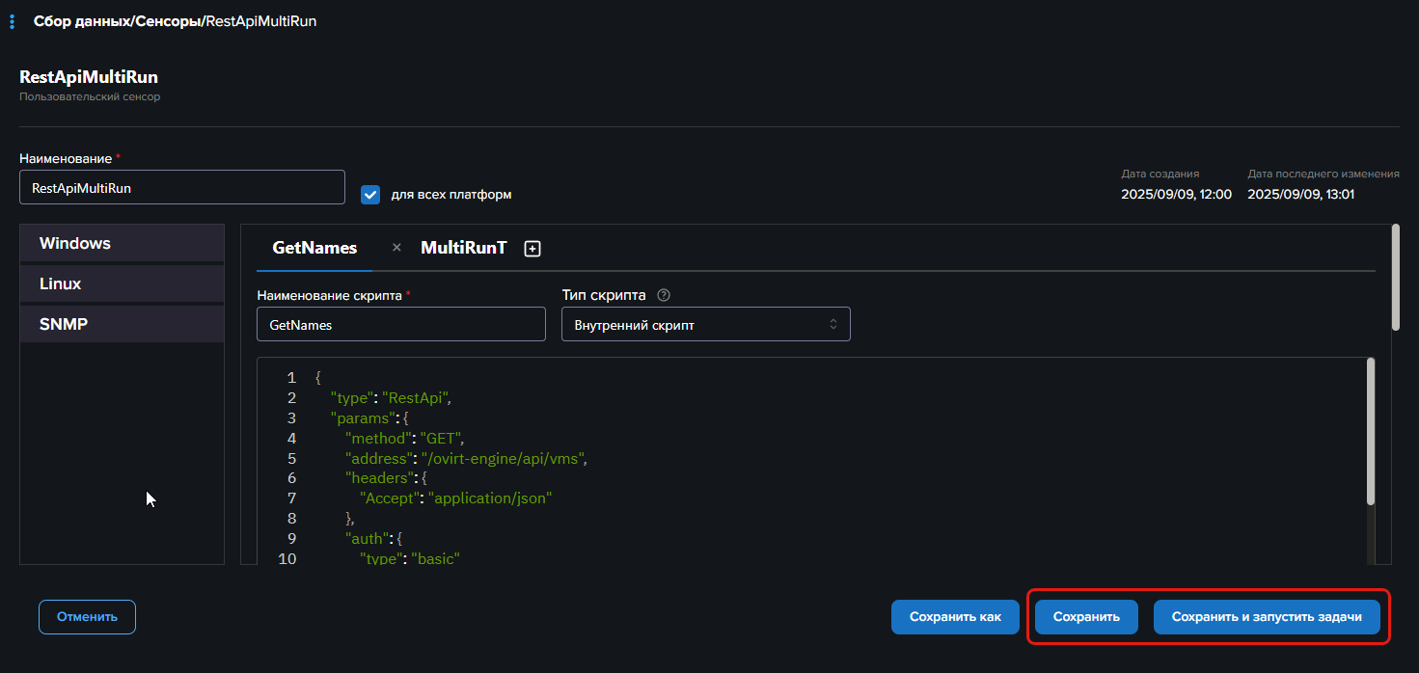This screenshot has width=1419, height=673.
Task: Click the Отменить button
Action: 87,617
